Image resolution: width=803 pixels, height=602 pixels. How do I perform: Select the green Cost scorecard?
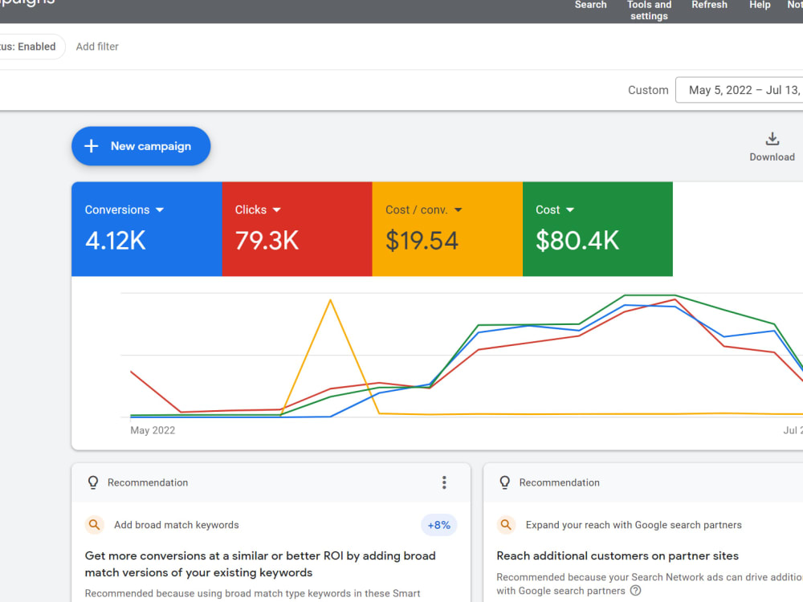point(597,229)
